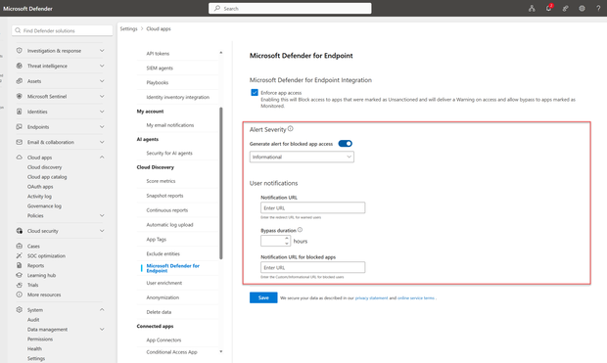Expand the Microsoft Sentinel chevron
This screenshot has width=607, height=363.
pyautogui.click(x=102, y=96)
